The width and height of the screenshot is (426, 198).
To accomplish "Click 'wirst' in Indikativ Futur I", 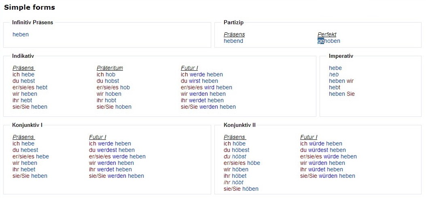I will tap(195, 81).
